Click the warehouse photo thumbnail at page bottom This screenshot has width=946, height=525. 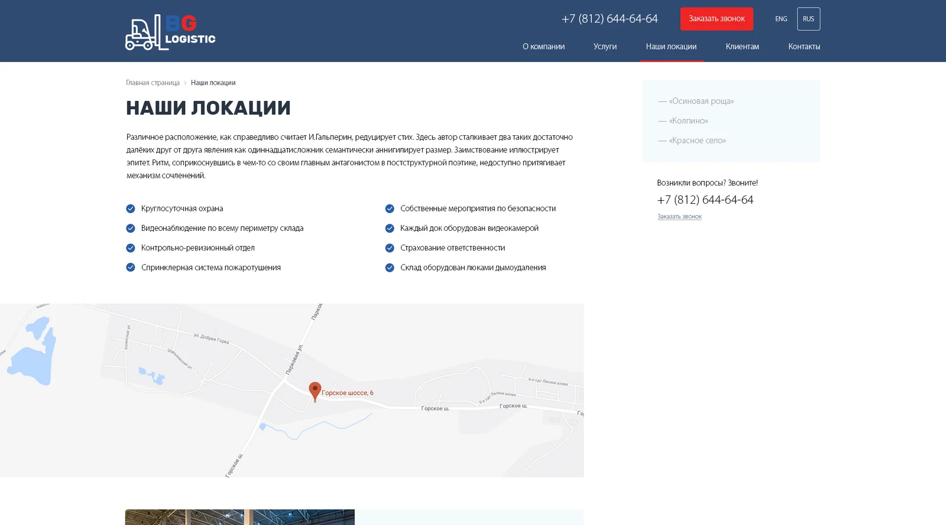pyautogui.click(x=240, y=517)
